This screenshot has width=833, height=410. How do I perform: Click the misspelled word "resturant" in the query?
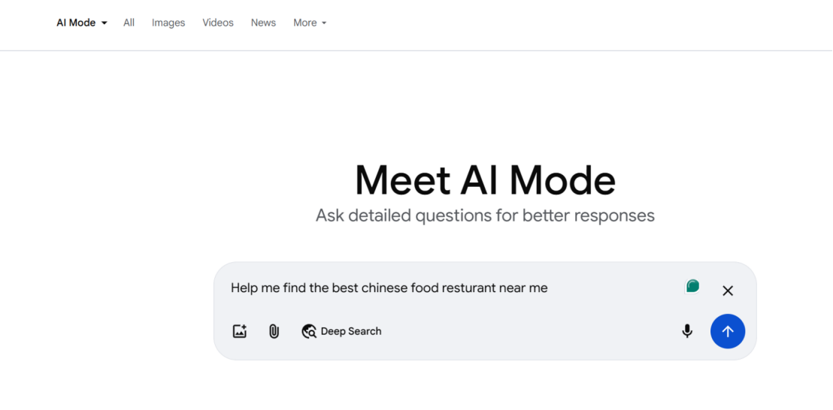point(468,288)
